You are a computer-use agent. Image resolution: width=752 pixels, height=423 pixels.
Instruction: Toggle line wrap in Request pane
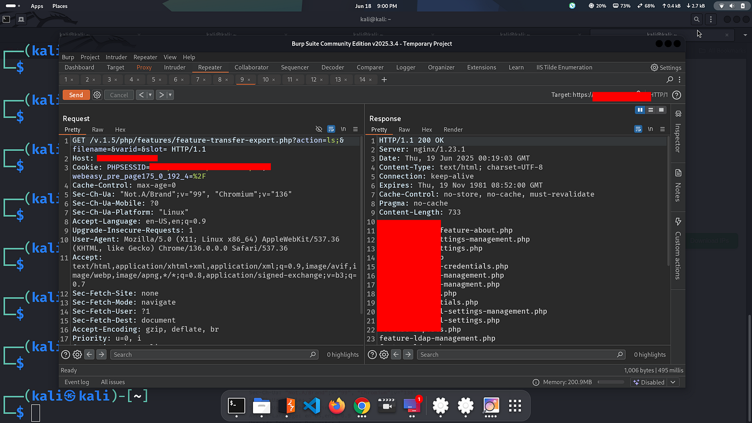[331, 129]
